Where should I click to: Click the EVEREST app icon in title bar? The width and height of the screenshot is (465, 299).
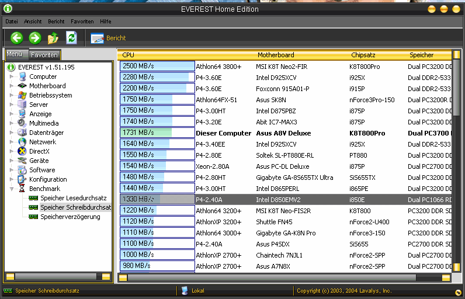click(8, 9)
